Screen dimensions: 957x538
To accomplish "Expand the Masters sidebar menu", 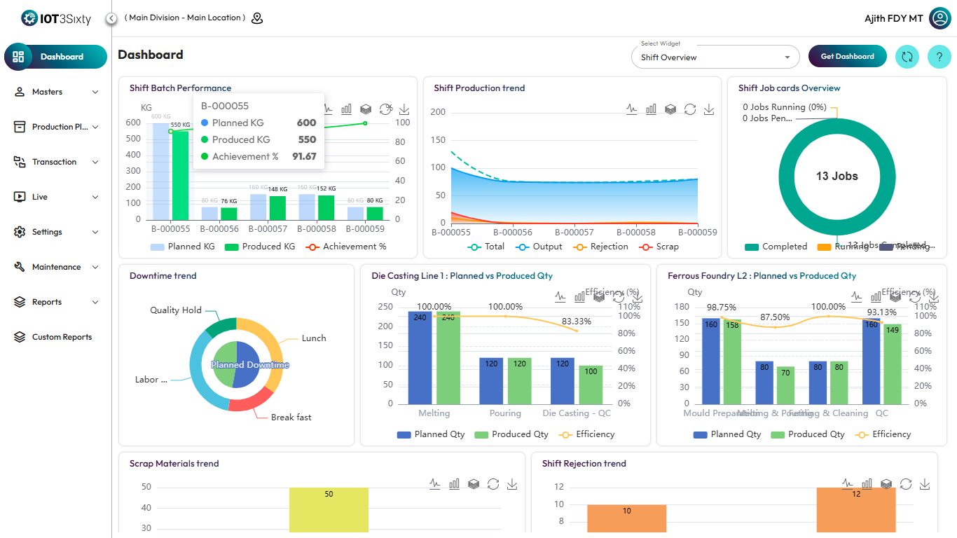I will pyautogui.click(x=56, y=92).
